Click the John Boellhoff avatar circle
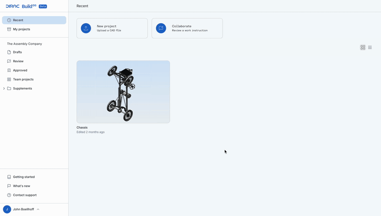Screen dimensions: 381x216 7,209
